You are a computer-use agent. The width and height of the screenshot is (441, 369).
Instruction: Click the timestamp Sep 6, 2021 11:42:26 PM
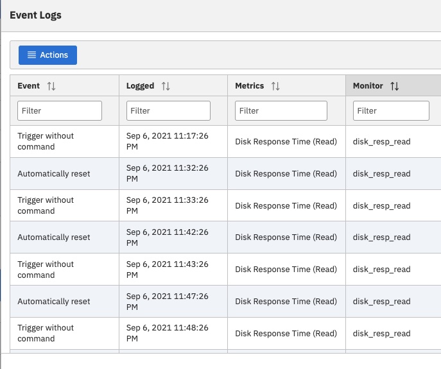(x=168, y=237)
